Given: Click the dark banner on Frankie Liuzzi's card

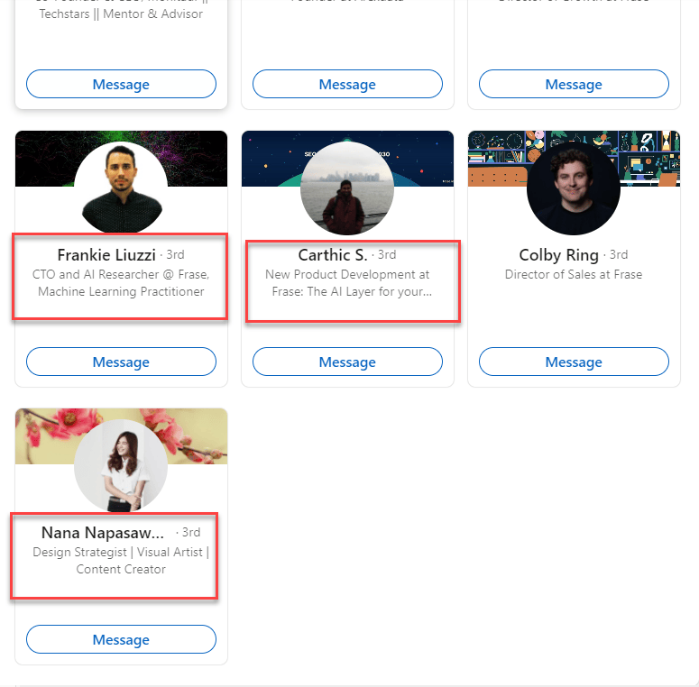Looking at the screenshot, I should 42,158.
